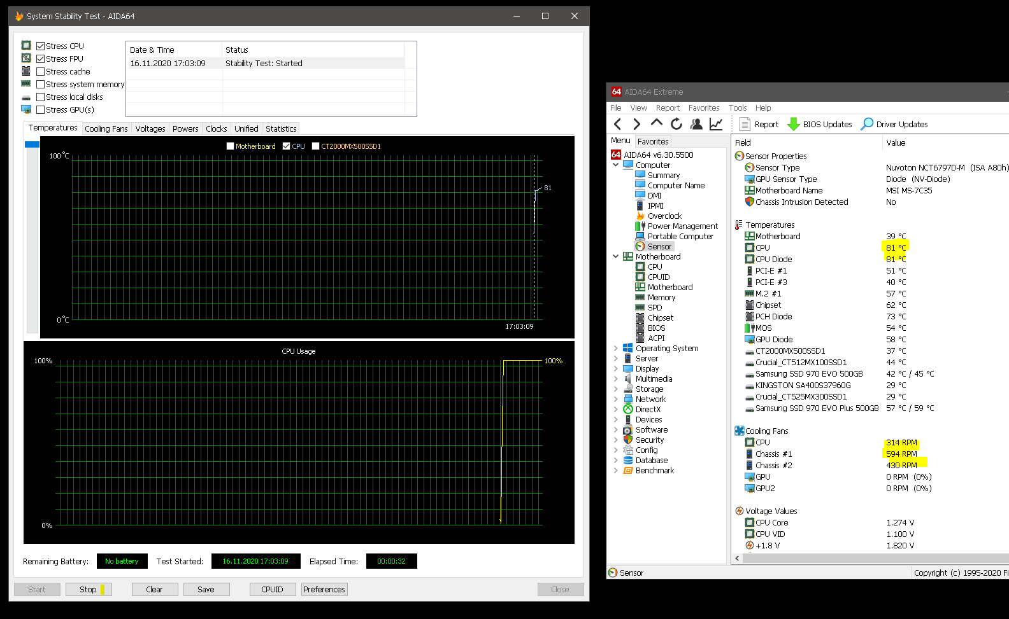Click the Network icon in tree

point(628,399)
